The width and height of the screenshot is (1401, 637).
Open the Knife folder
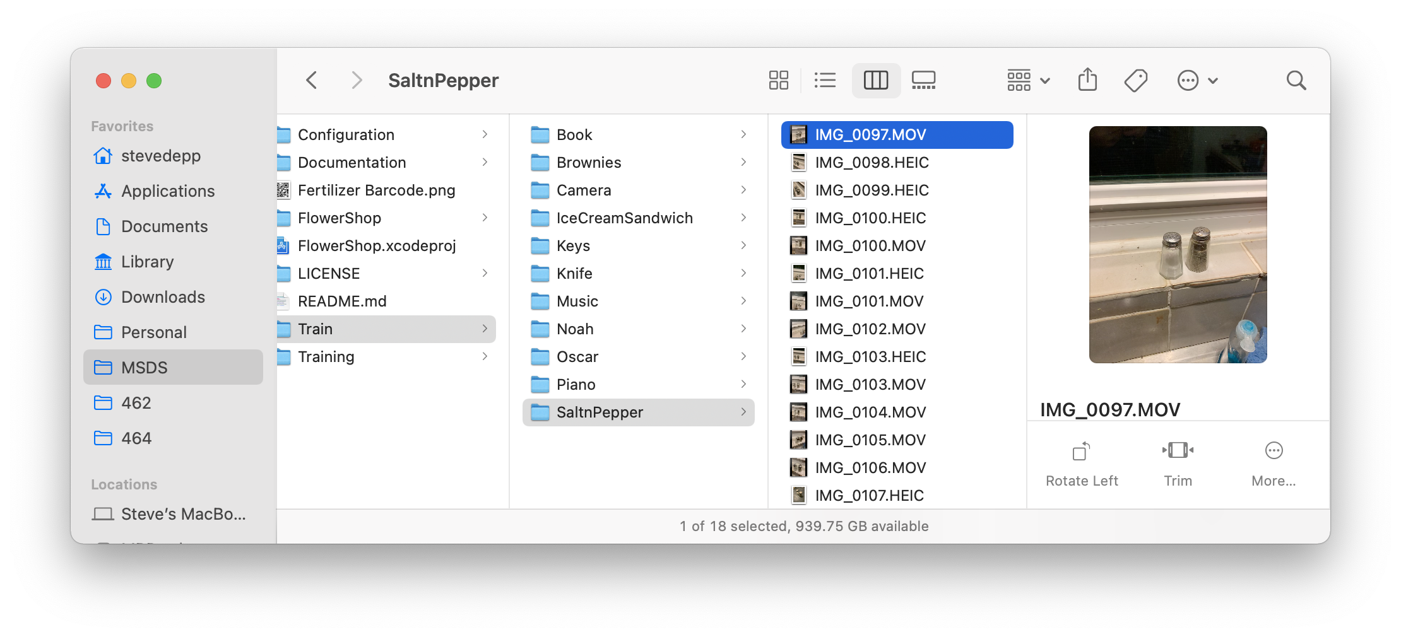pos(639,273)
